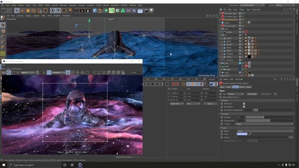Click the highlighted green generator icon
The height and width of the screenshot is (168, 299).
click(112, 11)
